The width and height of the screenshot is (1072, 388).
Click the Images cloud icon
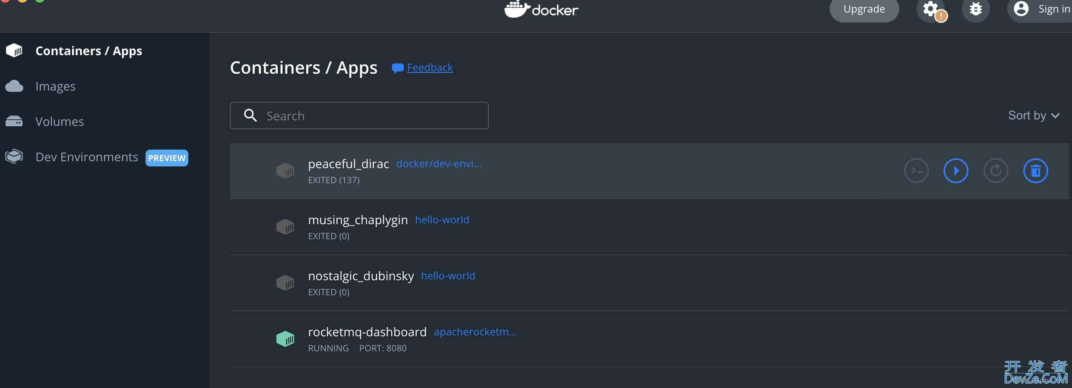14,86
